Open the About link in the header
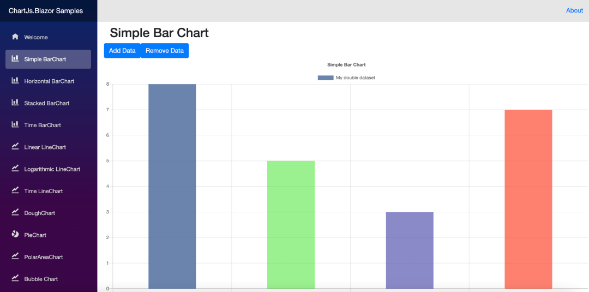 coord(574,10)
